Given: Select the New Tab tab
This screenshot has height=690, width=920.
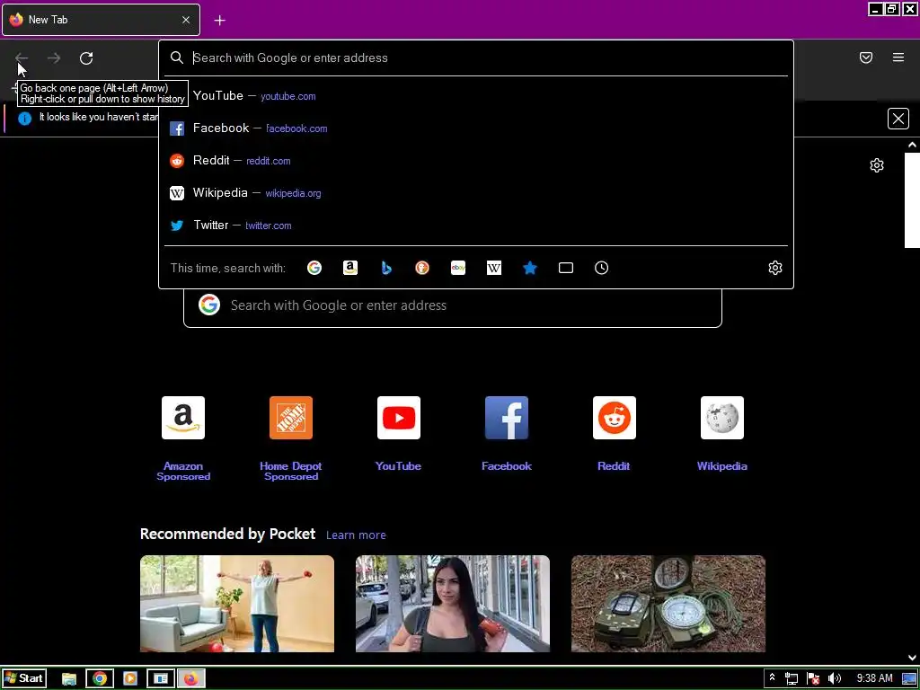Looking at the screenshot, I should (101, 20).
